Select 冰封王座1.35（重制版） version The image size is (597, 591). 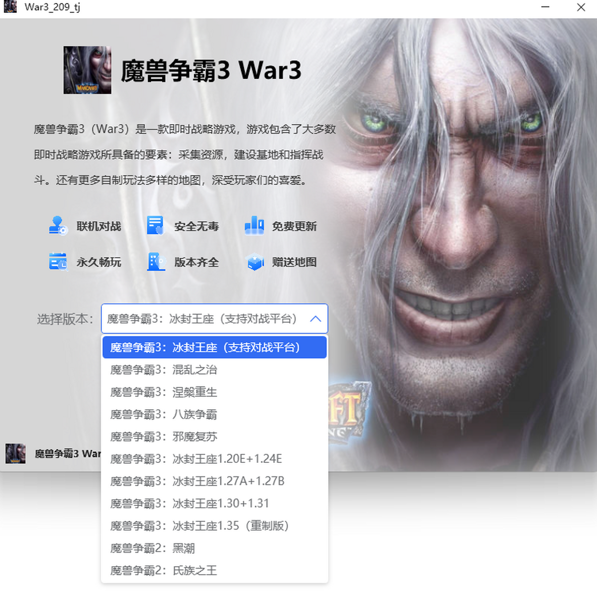click(214, 526)
